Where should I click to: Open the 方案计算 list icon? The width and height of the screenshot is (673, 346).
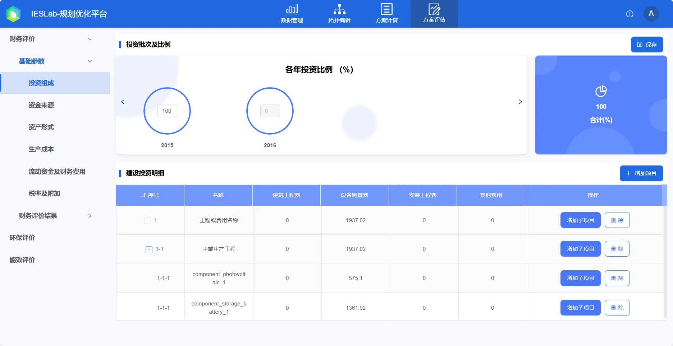click(387, 9)
